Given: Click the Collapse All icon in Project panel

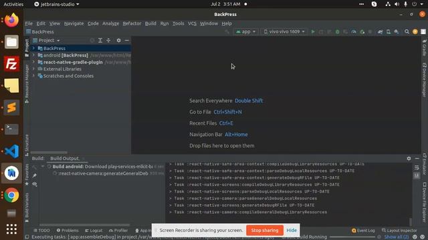Looking at the screenshot, I should (x=108, y=40).
